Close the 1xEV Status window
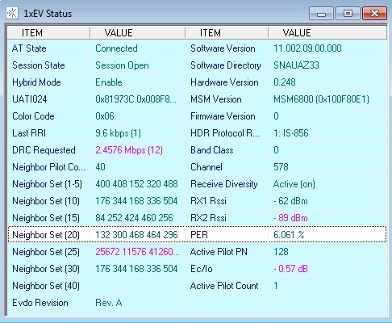The width and height of the screenshot is (392, 323). tap(374, 14)
